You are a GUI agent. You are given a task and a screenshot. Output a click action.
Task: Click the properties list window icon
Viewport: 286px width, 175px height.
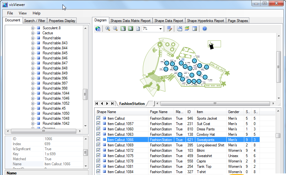180,29
